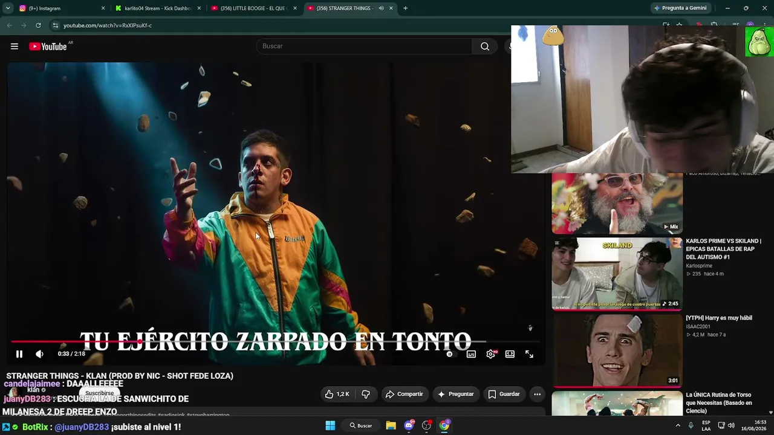Screen dimensions: 774x435
Task: Open Google Chrome from the taskbar
Action: click(x=444, y=425)
